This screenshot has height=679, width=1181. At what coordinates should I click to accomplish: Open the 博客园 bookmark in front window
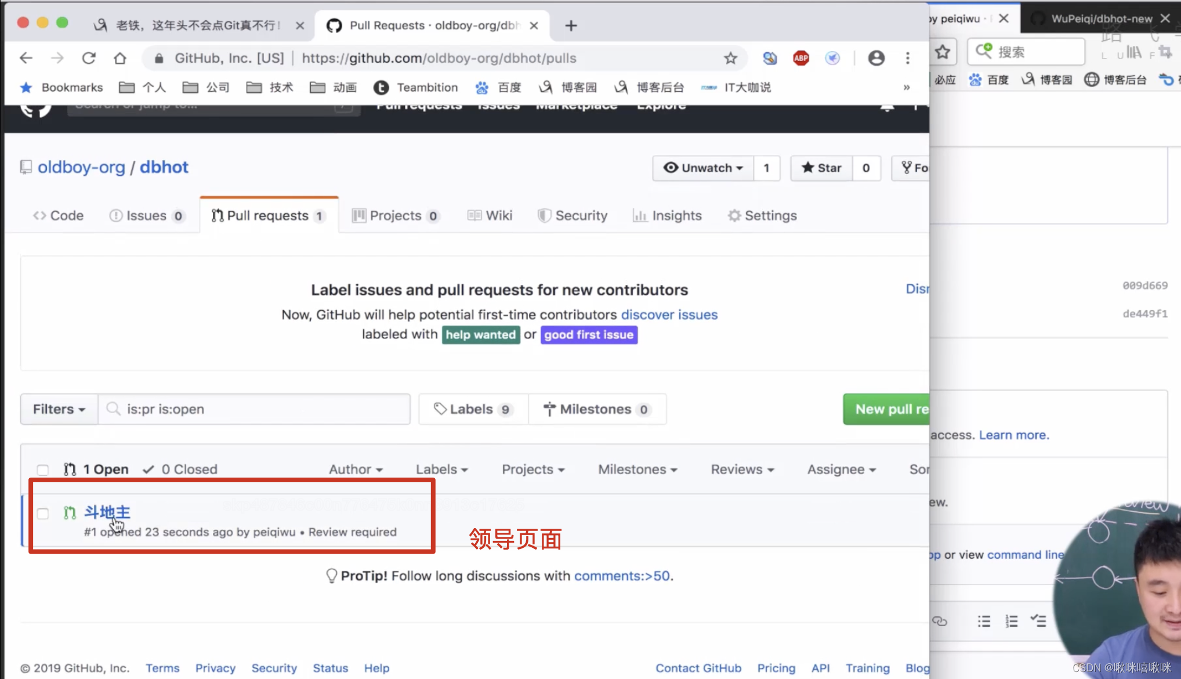pyautogui.click(x=568, y=88)
